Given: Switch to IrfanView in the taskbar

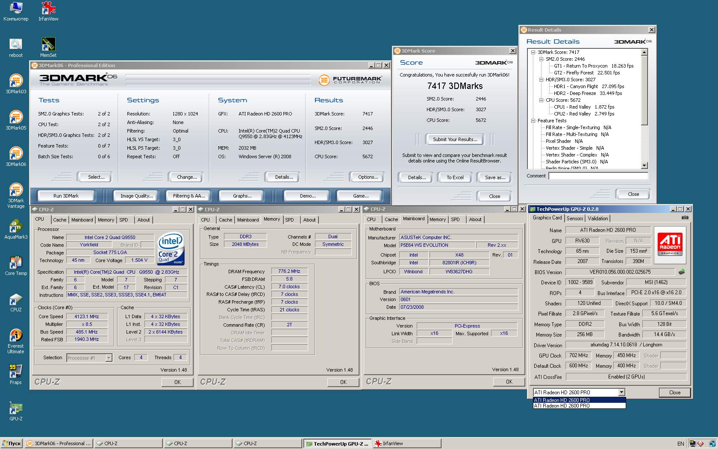Looking at the screenshot, I should pos(406,443).
